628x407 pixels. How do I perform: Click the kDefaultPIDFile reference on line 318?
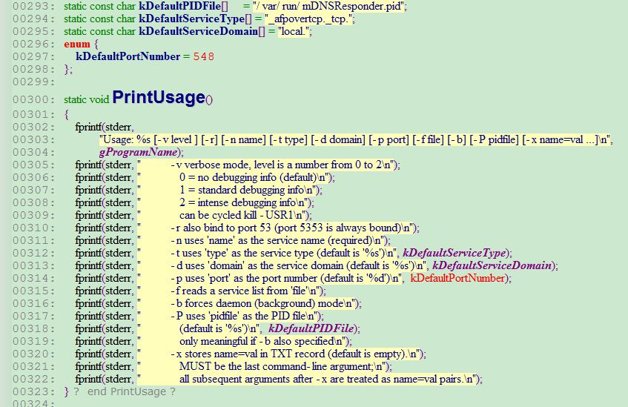311,328
